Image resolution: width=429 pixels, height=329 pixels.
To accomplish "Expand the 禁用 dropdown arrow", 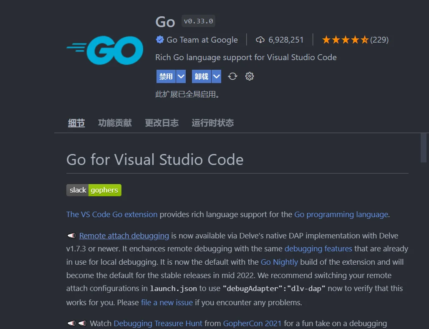I will coord(181,76).
